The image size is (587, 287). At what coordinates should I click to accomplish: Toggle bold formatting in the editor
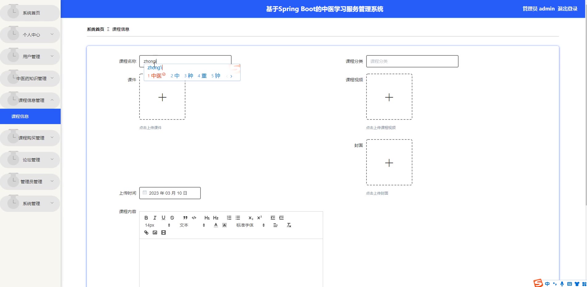146,218
